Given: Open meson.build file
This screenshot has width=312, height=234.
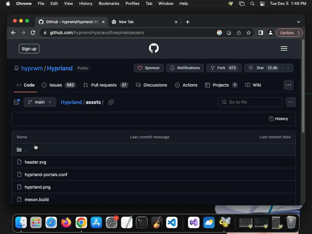Looking at the screenshot, I should [37, 200].
